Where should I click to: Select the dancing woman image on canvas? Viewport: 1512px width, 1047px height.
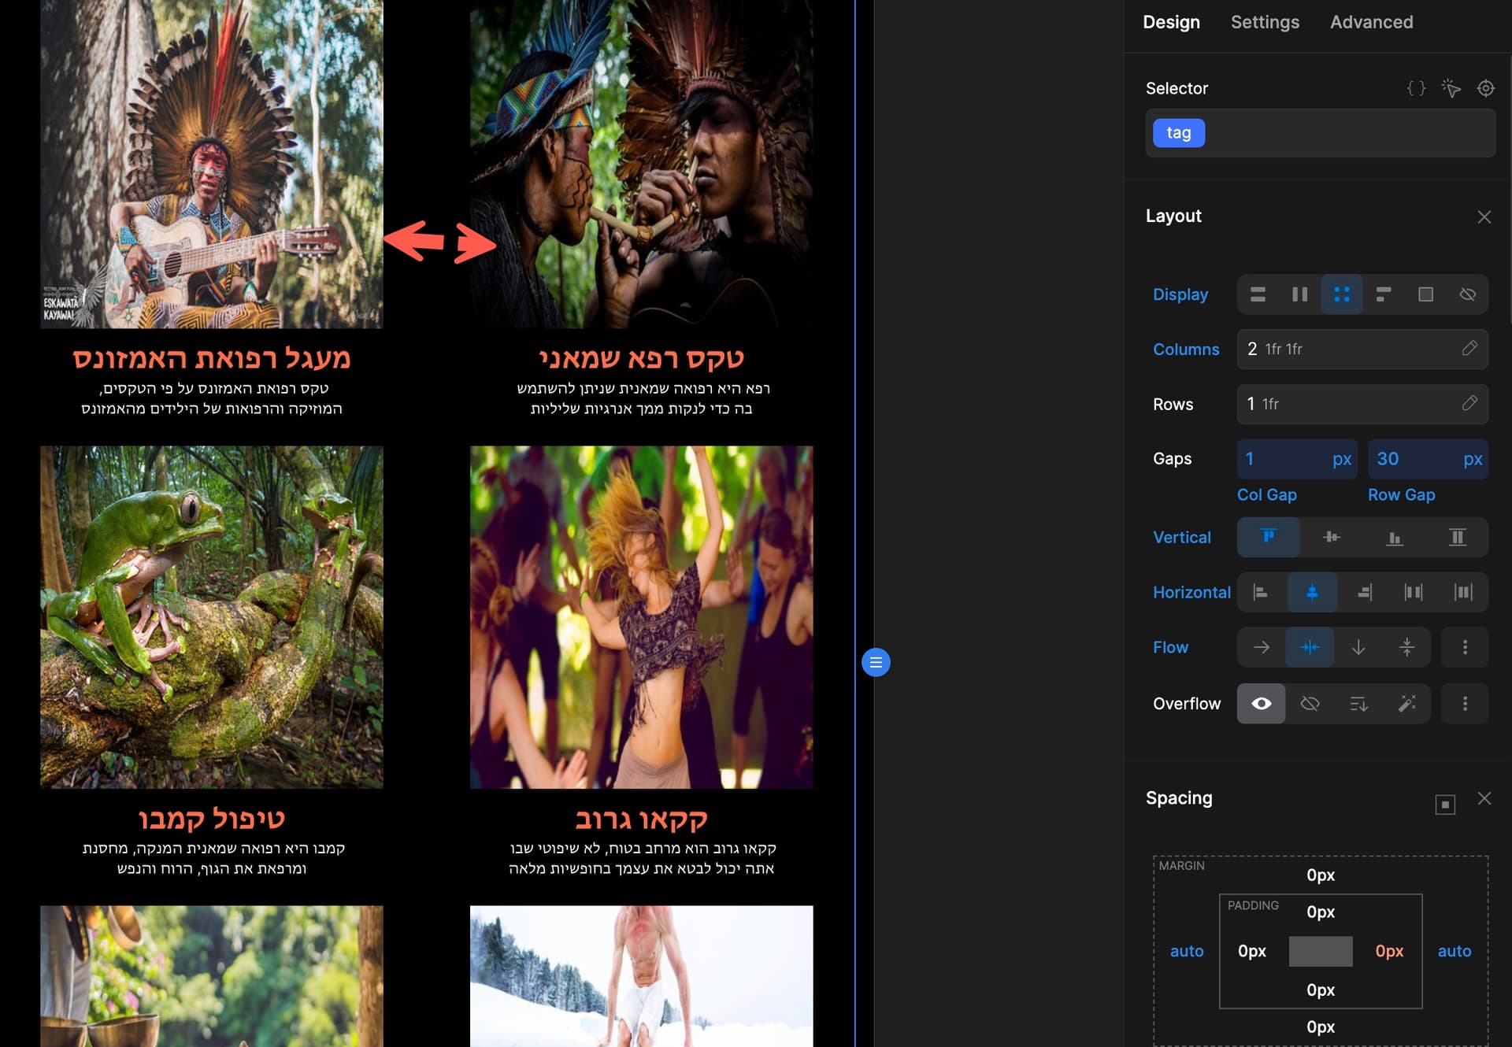point(641,617)
